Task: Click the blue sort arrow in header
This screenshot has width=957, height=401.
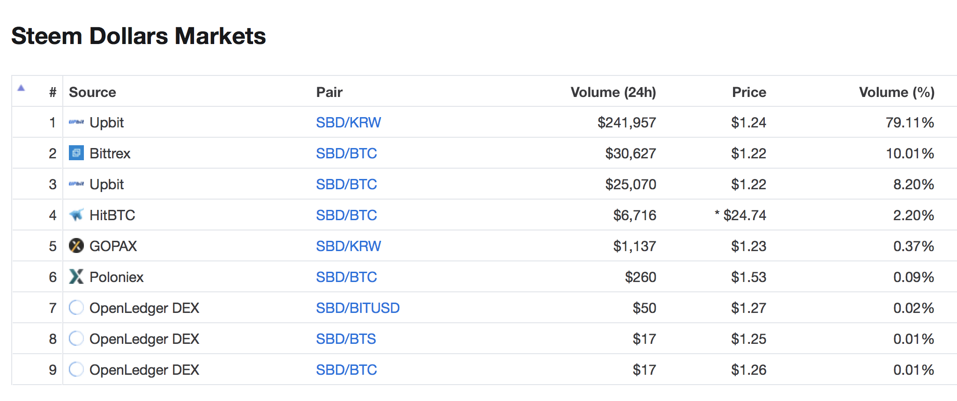Action: coord(21,88)
